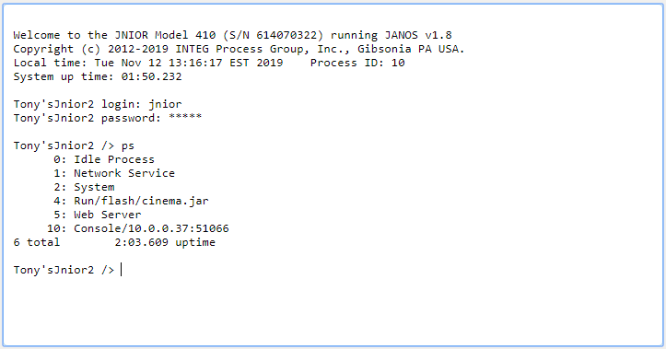Click the System process line
The image size is (666, 349).
[x=84, y=187]
